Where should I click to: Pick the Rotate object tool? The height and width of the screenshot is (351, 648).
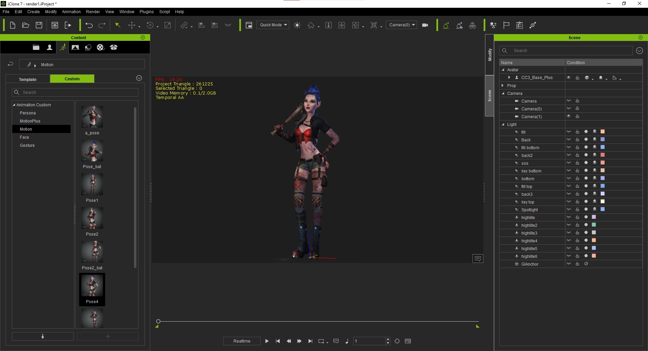tap(150, 25)
